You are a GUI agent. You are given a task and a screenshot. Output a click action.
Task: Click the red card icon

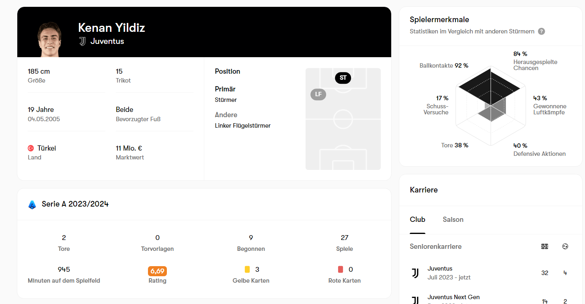tap(341, 269)
